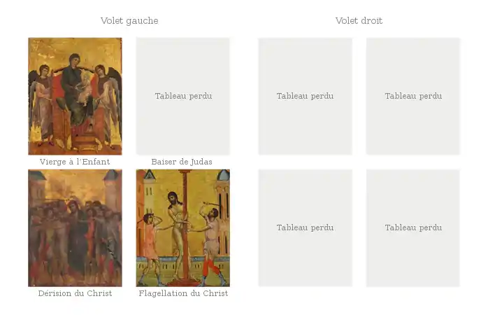This screenshot has width=488, height=315.
Task: Click the right flogger raising a whip in Flagellation
Action: 212,238
